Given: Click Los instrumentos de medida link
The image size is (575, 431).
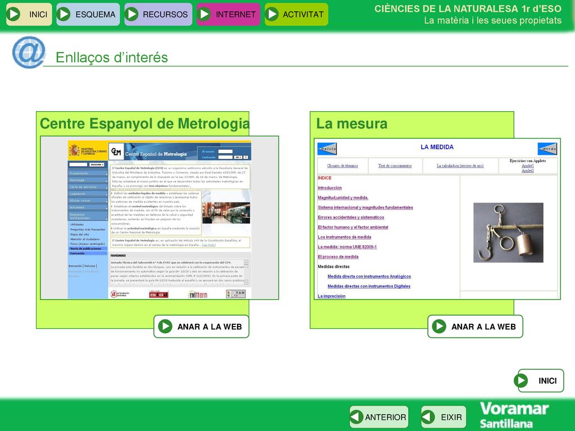Looking at the screenshot, I should tap(344, 237).
